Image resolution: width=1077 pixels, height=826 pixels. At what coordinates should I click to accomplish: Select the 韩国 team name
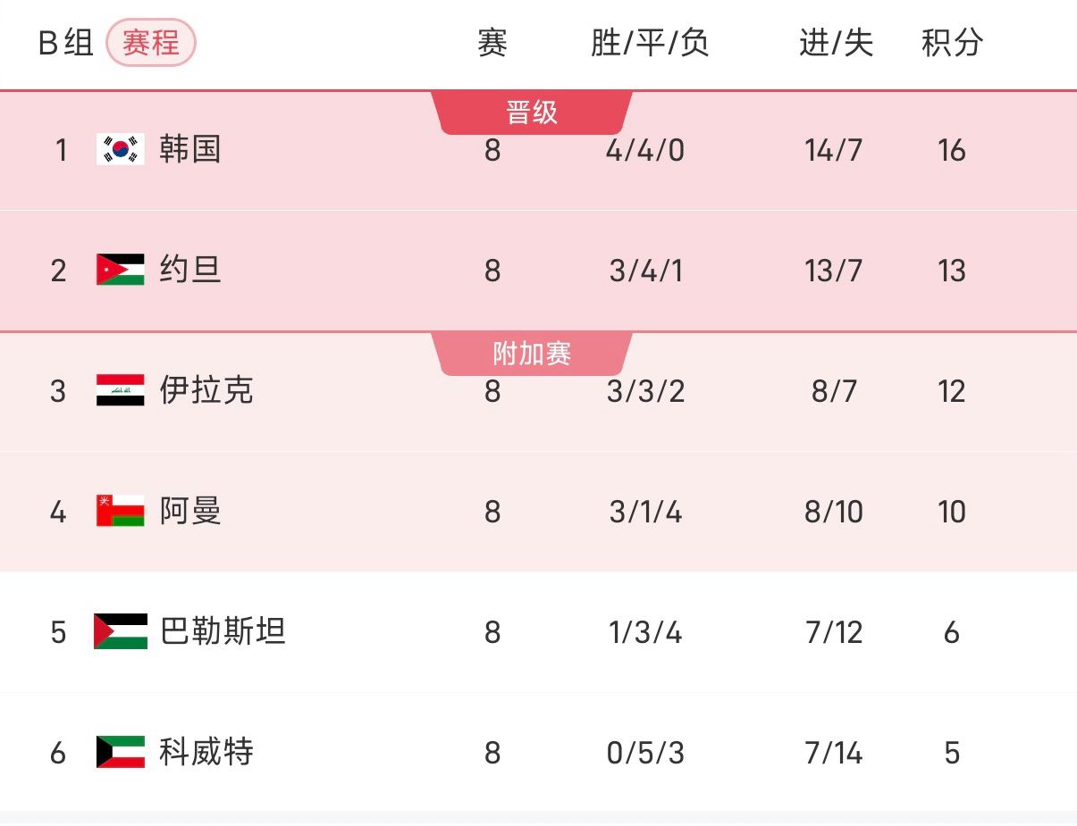pos(188,150)
